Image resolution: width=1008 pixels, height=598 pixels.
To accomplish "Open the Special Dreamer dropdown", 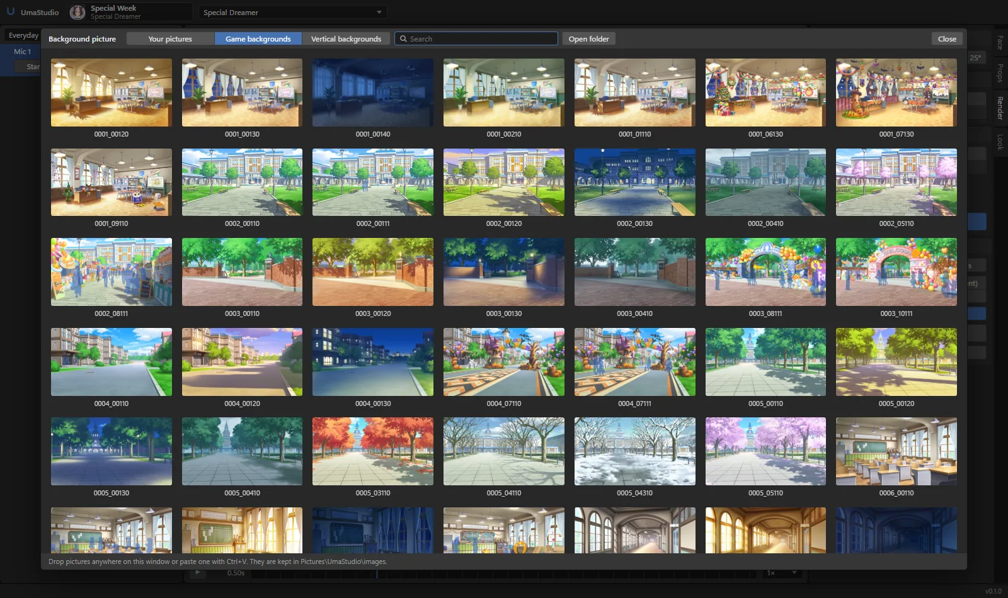I will click(x=292, y=13).
